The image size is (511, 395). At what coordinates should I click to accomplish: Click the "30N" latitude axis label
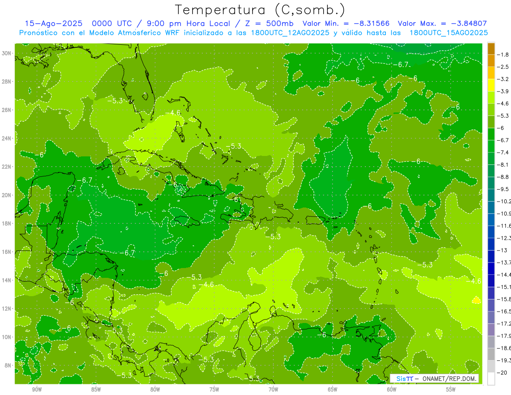[7, 53]
